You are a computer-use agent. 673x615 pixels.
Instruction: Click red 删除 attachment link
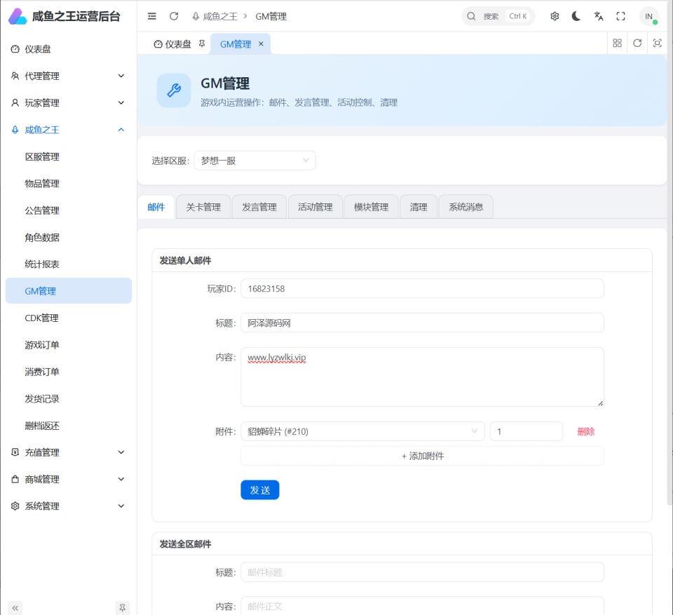(x=586, y=431)
